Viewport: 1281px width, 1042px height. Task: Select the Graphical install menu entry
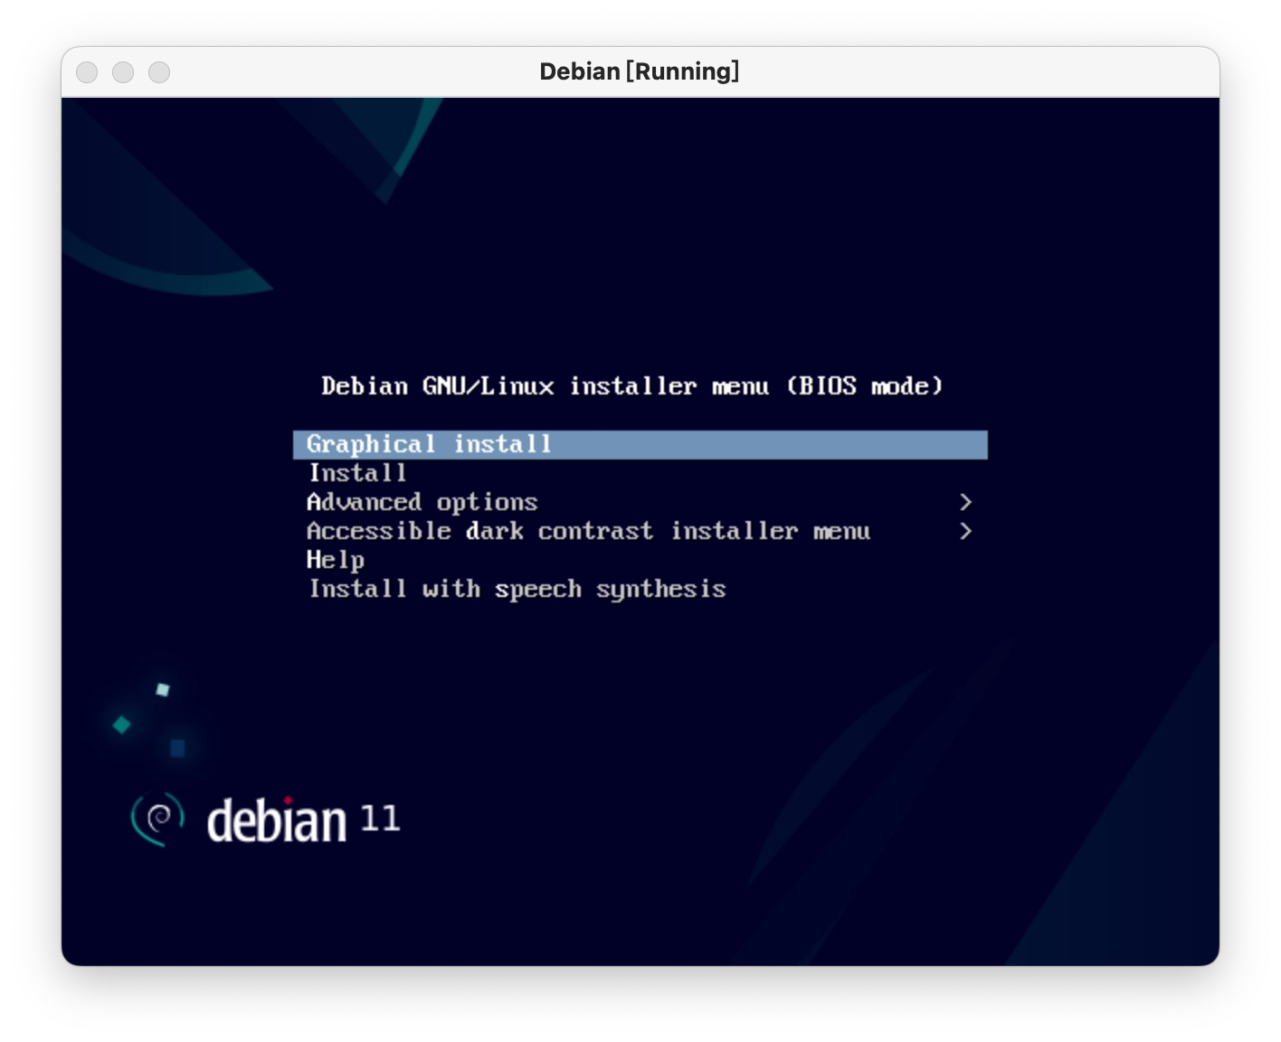pos(640,444)
